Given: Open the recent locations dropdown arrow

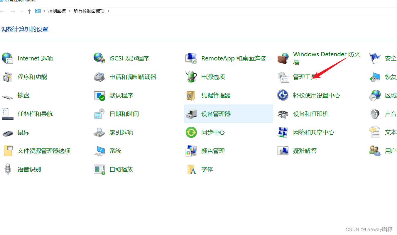Looking at the screenshot, I should [22, 11].
